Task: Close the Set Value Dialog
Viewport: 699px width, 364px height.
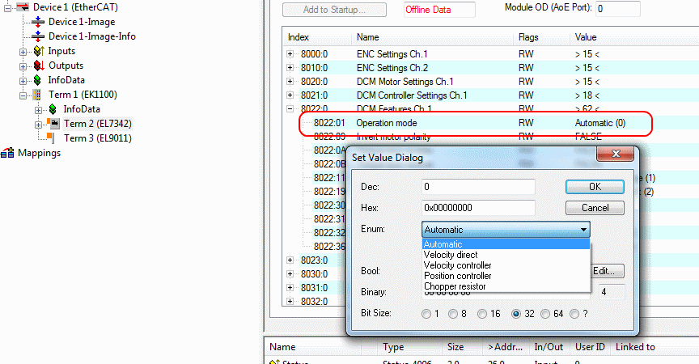Action: pyautogui.click(x=615, y=154)
